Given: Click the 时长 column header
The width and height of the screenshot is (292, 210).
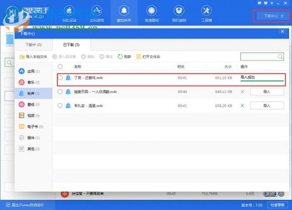Looking at the screenshot, I should pyautogui.click(x=181, y=67).
